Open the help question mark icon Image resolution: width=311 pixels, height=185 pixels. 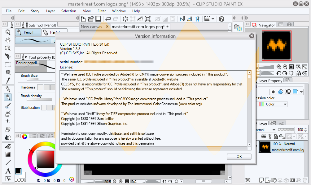(221, 19)
